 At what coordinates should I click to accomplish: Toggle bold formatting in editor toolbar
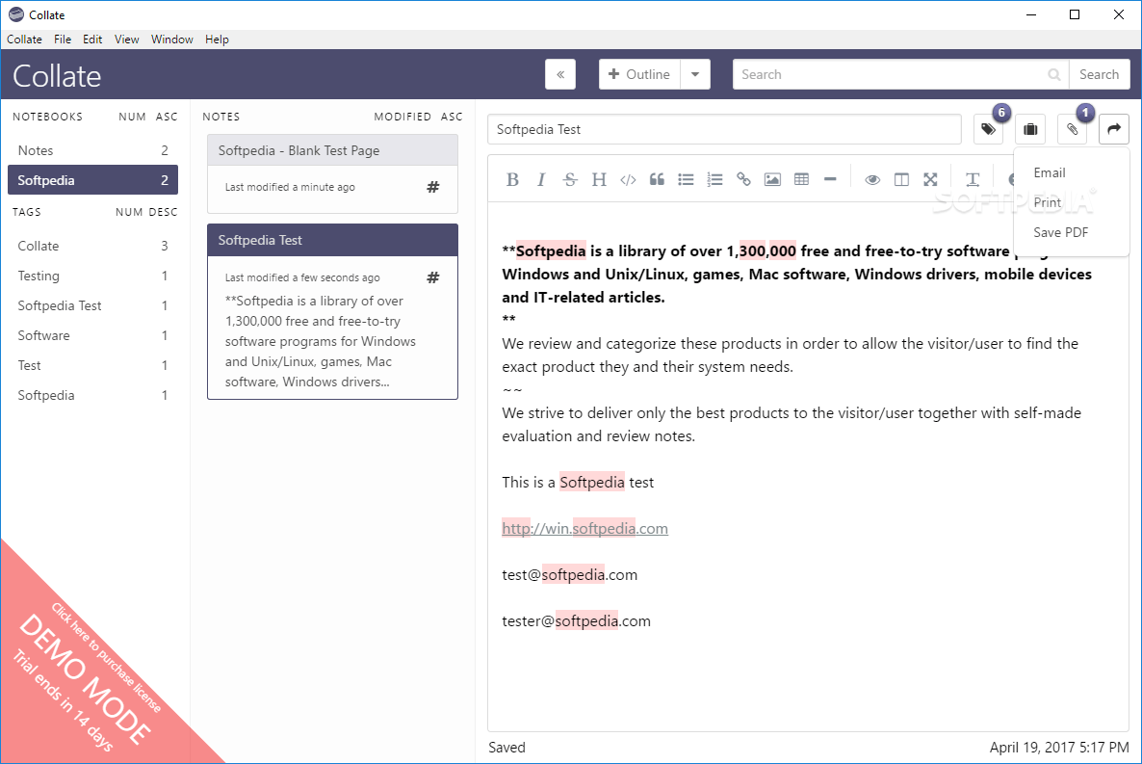click(512, 179)
